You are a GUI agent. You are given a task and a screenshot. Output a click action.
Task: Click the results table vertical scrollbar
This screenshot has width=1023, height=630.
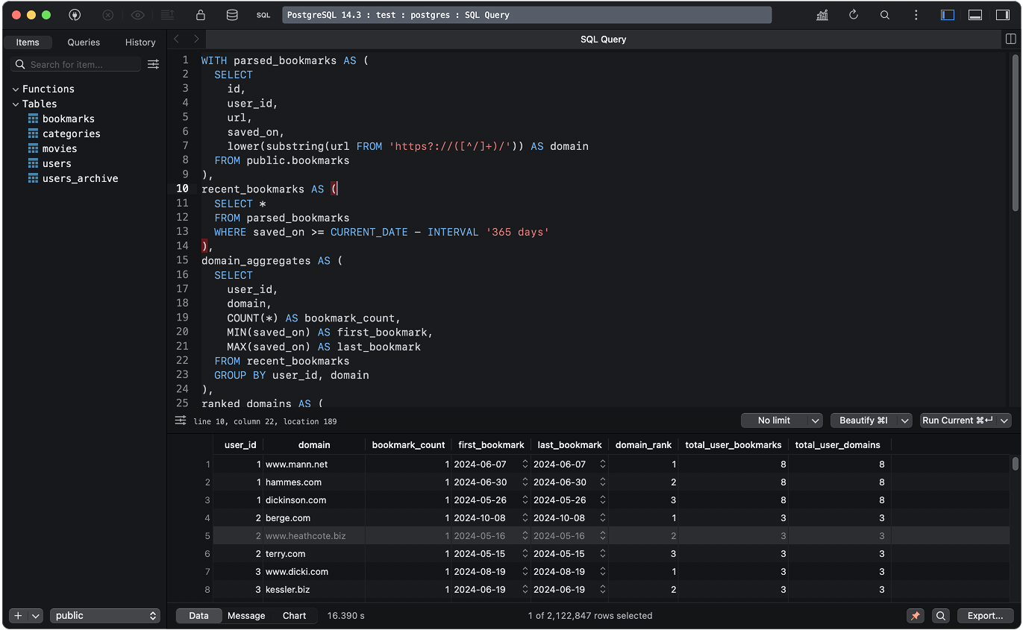(x=1015, y=464)
